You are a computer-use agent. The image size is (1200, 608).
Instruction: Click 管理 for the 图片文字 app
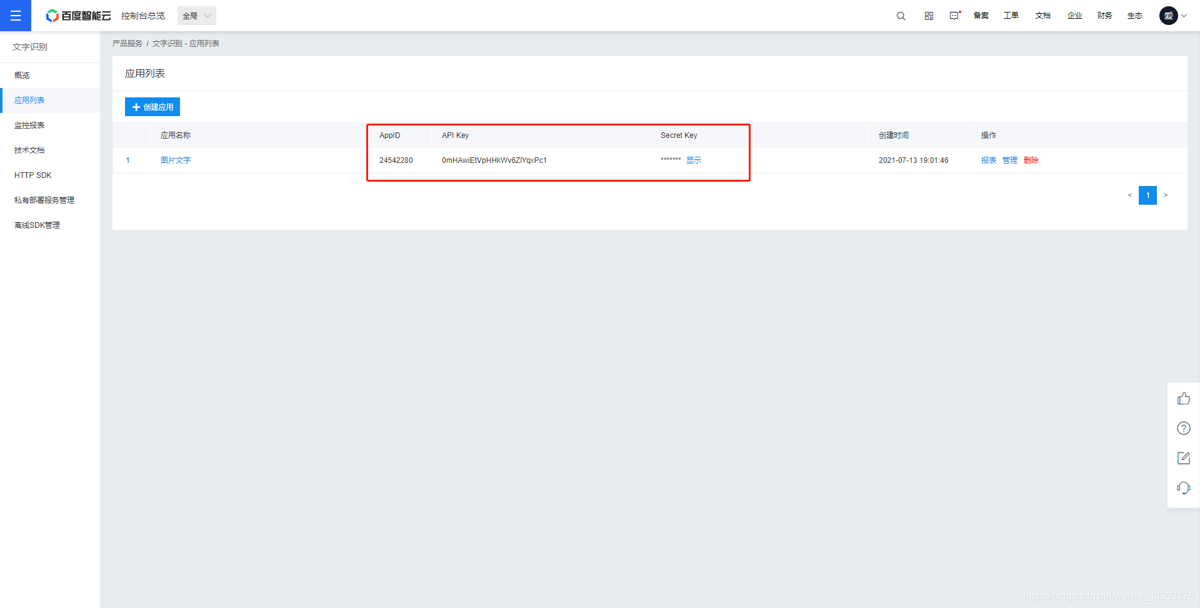(x=1010, y=160)
